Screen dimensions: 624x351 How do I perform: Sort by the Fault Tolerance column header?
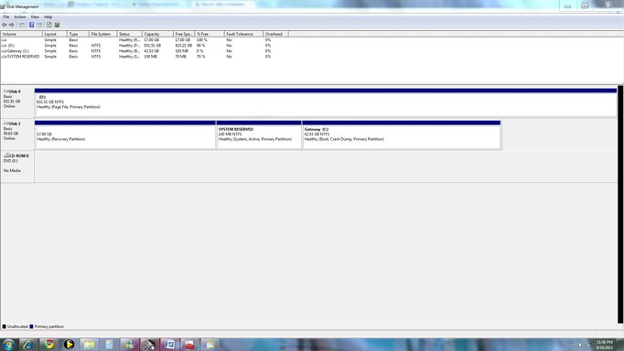coord(243,34)
